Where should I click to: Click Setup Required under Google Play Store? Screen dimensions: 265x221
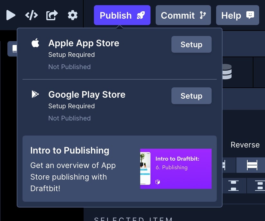click(71, 106)
